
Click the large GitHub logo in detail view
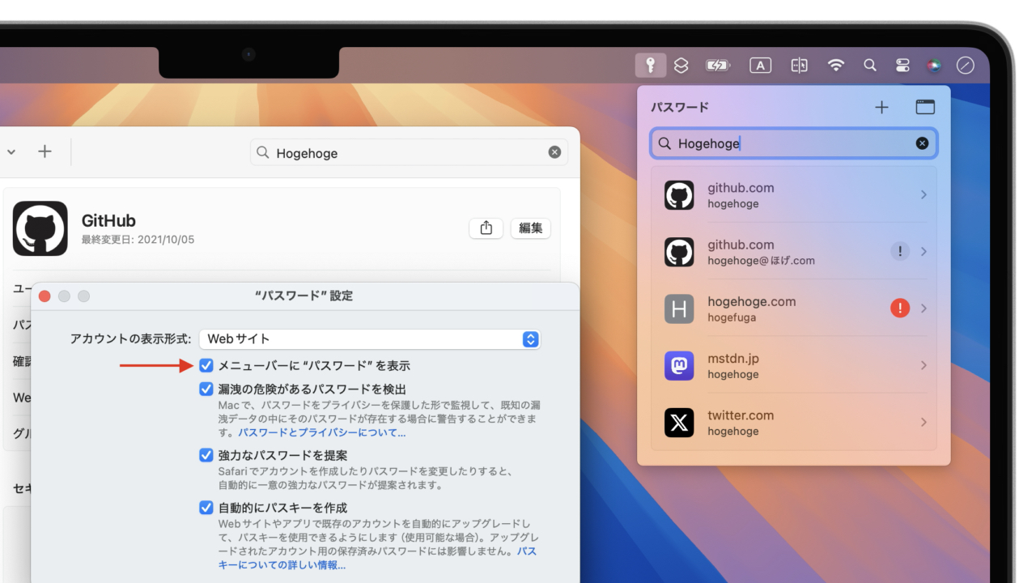point(40,228)
